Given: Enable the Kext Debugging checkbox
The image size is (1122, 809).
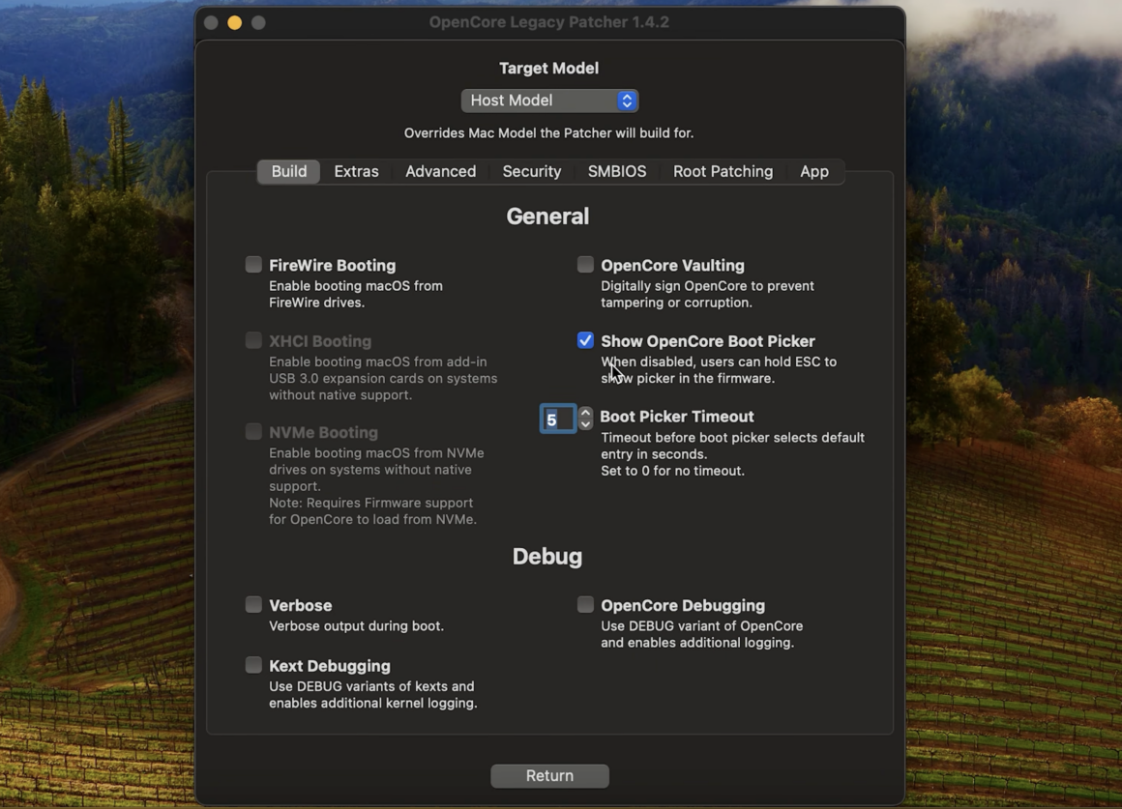Looking at the screenshot, I should [x=253, y=665].
